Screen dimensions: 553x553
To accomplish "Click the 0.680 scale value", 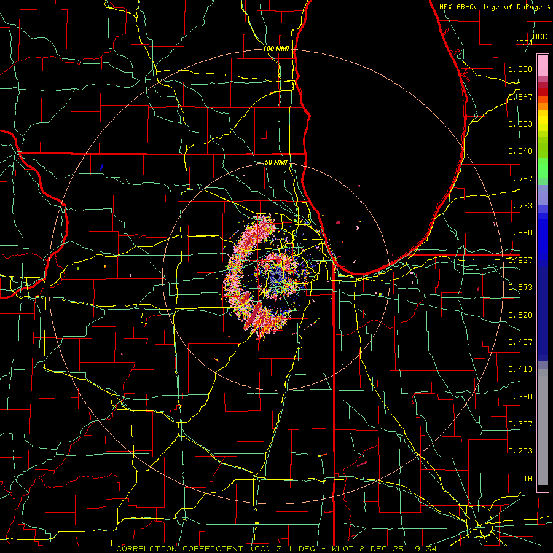I will (x=520, y=233).
